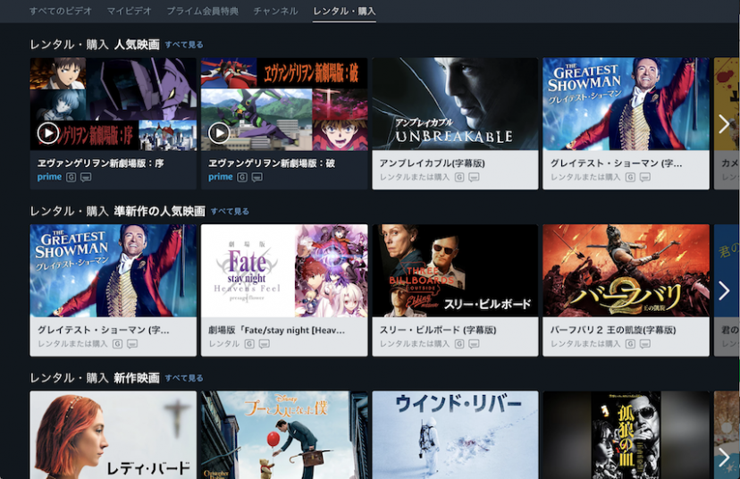Click prime label under ヱヴァンゲリヲン：破
The image size is (740, 479).
pos(221,177)
